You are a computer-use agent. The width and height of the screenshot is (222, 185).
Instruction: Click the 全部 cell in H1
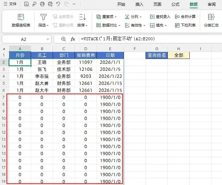178,55
